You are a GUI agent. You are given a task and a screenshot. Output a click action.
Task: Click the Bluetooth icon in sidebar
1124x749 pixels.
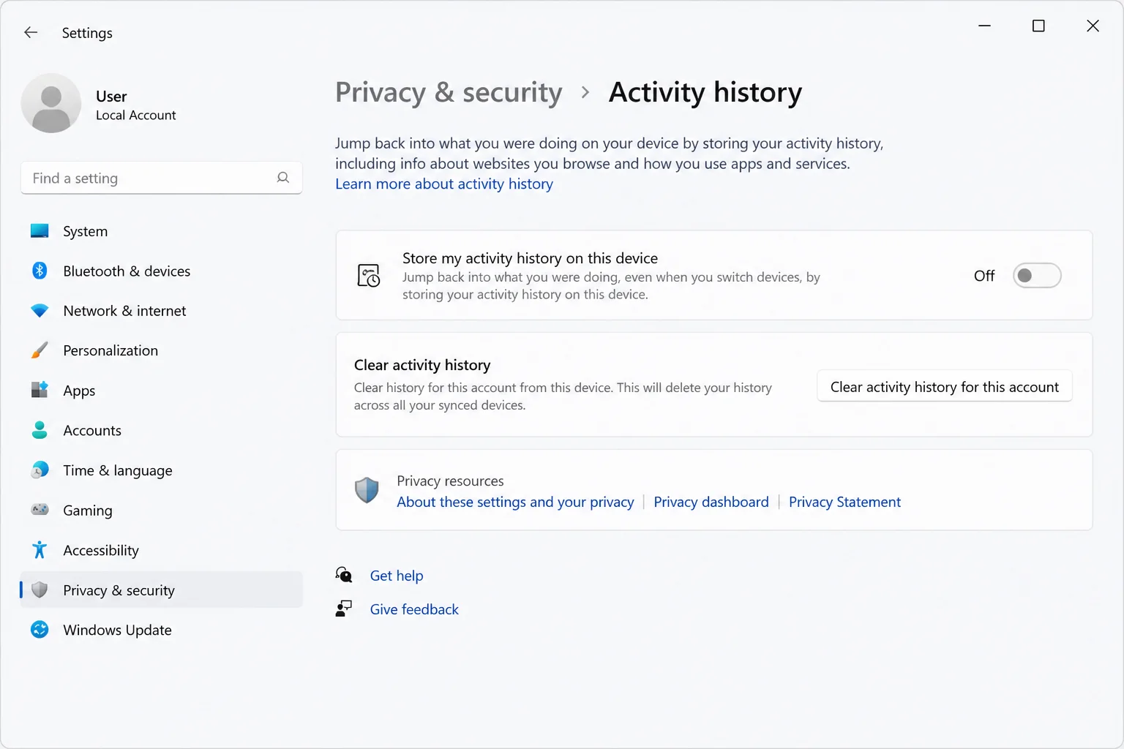click(x=40, y=271)
